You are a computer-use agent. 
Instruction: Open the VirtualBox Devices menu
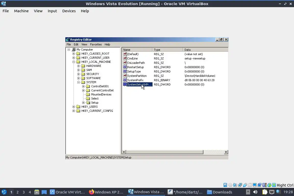pos(69,11)
